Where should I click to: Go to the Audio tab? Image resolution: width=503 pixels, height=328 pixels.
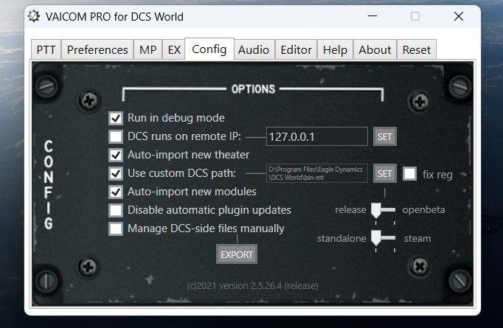254,49
